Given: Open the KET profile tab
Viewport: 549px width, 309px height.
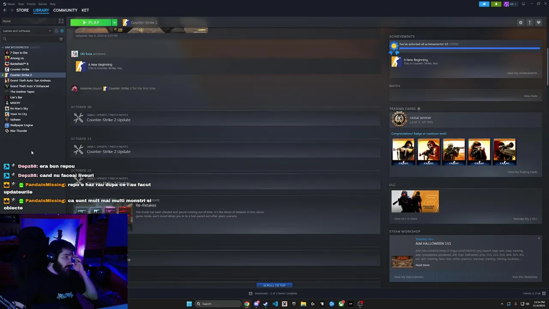Looking at the screenshot, I should click(x=85, y=10).
